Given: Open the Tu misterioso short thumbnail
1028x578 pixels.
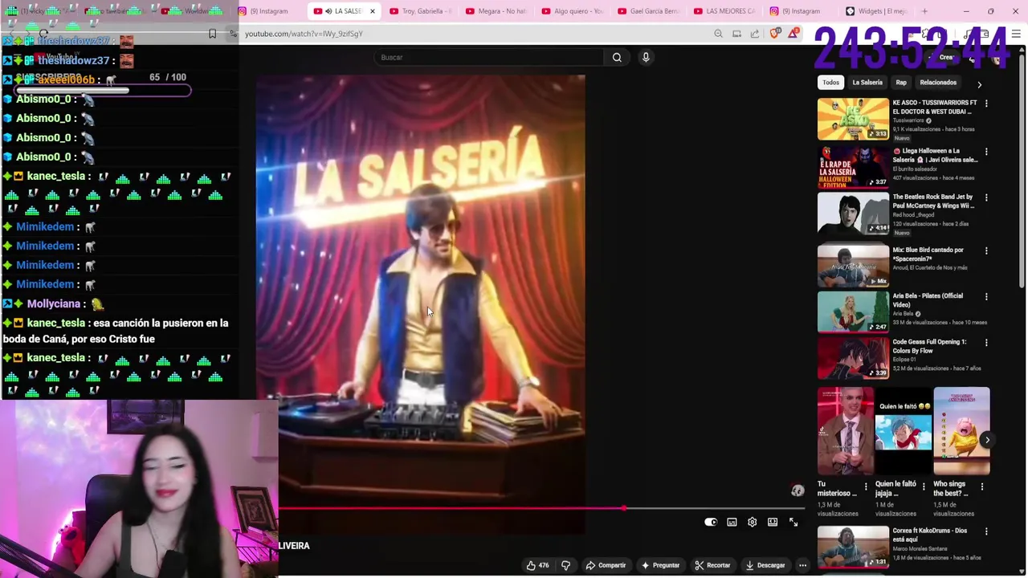Looking at the screenshot, I should 846,431.
